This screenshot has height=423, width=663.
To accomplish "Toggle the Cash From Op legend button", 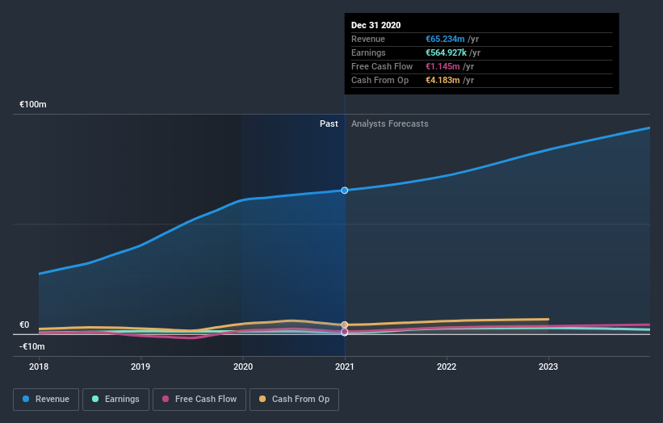I will 294,400.
